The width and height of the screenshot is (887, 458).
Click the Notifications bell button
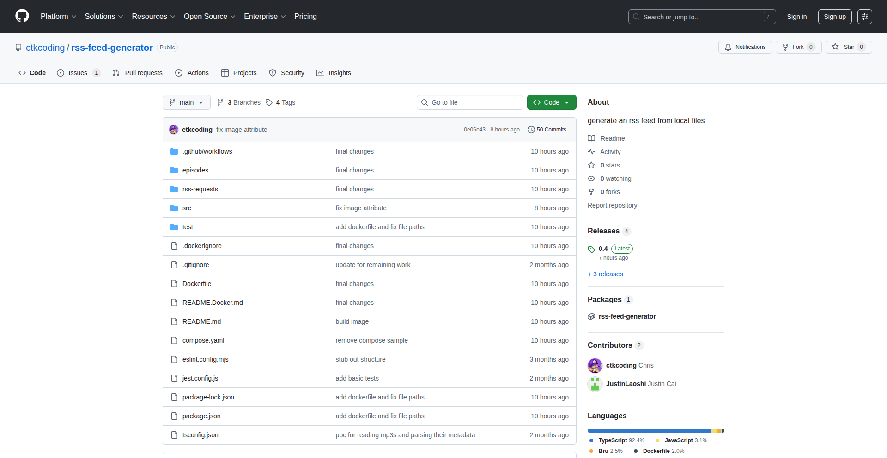tap(745, 47)
